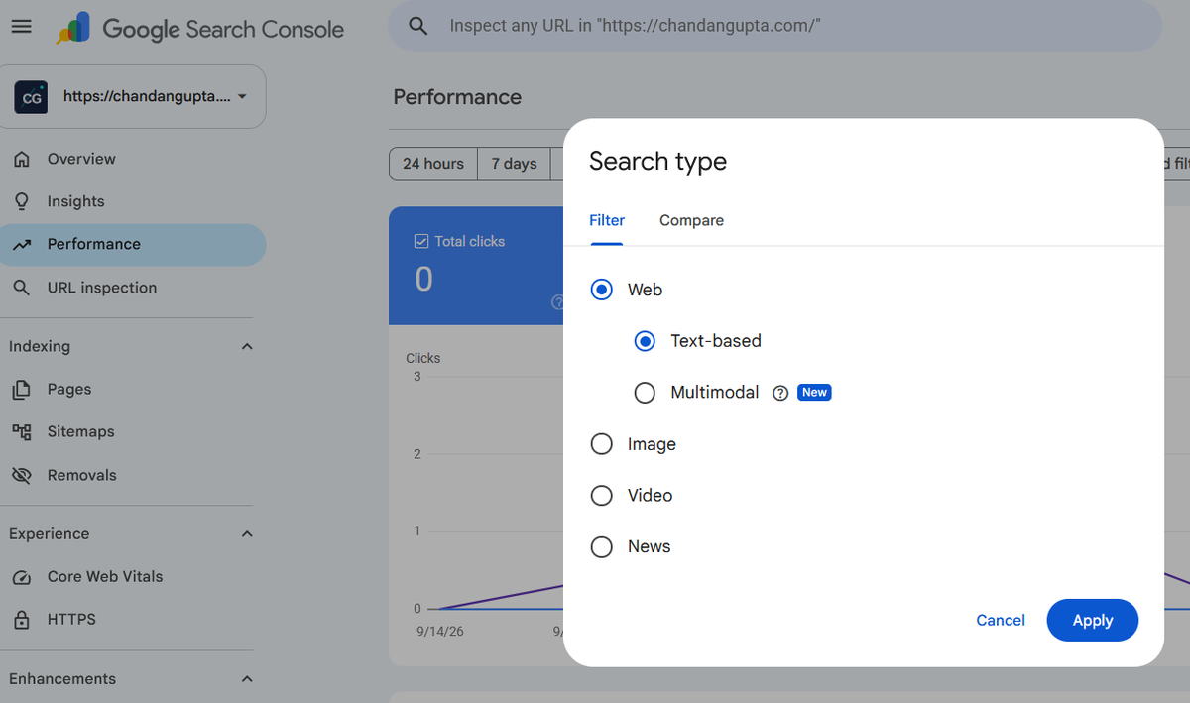Switch to the Filter tab
Image resolution: width=1190 pixels, height=703 pixels.
point(607,220)
